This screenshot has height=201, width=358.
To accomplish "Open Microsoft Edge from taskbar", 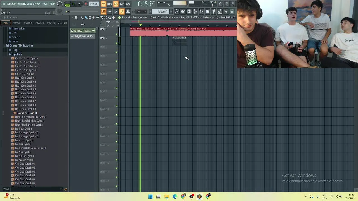I will coord(175,197).
